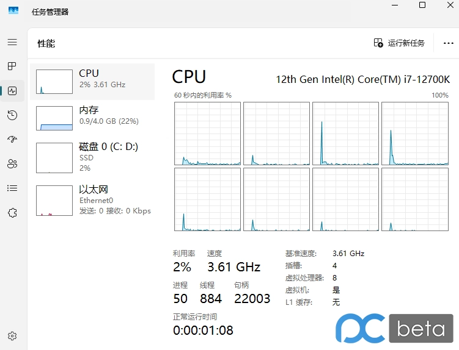Open the Processes page icon in sidebar
The height and width of the screenshot is (350, 459).
[12, 66]
